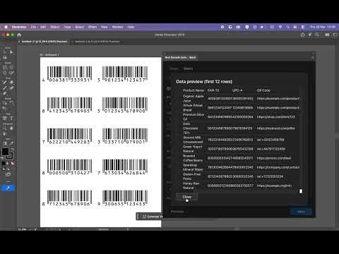Click the Product Name column header

click(x=194, y=90)
